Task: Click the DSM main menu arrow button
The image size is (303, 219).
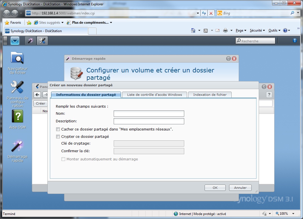Action: coord(15,41)
